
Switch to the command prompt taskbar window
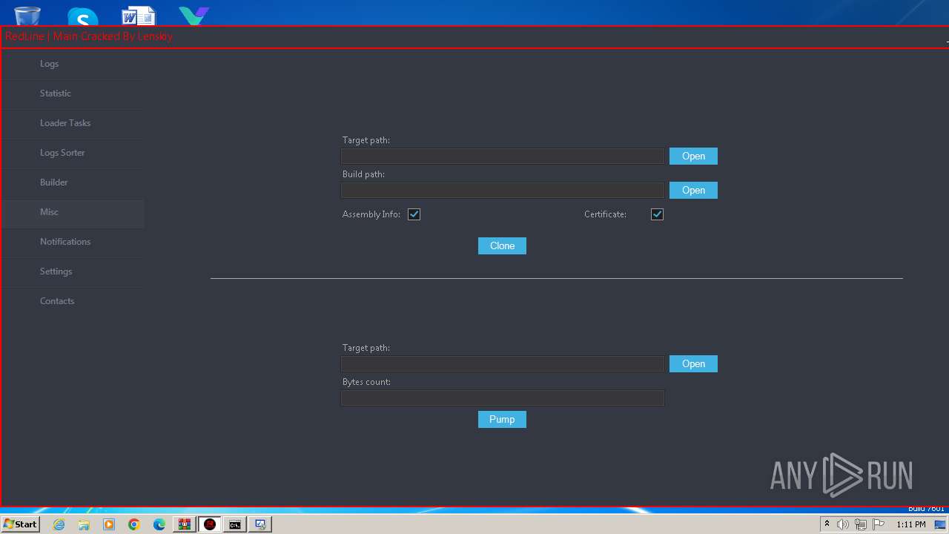point(235,524)
